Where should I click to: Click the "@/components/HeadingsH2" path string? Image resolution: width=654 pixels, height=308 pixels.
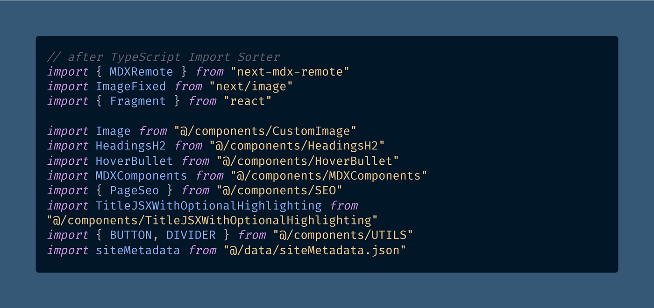point(297,146)
